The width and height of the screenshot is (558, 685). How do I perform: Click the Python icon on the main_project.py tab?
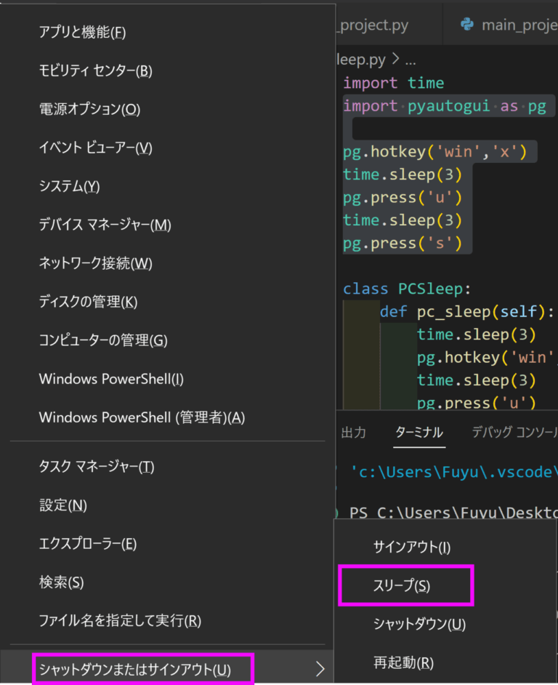tap(469, 24)
